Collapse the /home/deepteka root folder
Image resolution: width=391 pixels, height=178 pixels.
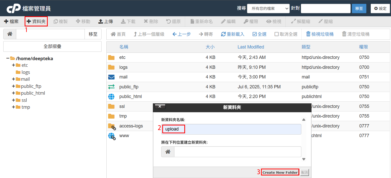point(8,58)
